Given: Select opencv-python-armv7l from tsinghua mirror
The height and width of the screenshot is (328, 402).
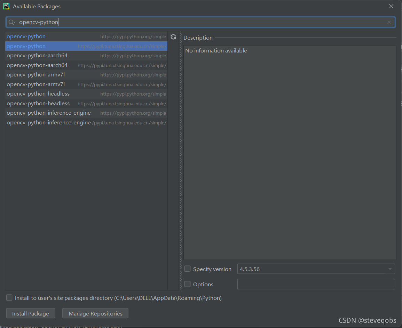Looking at the screenshot, I should [86, 84].
